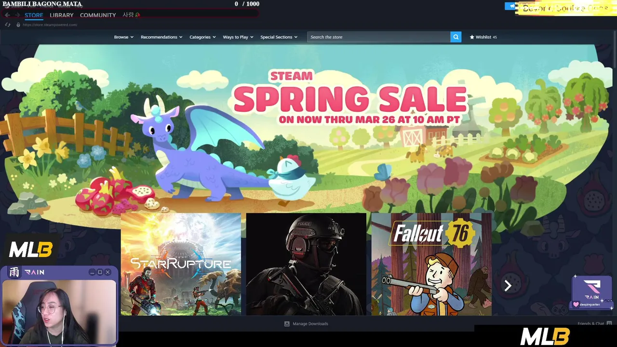This screenshot has width=617, height=347.
Task: Close the RAIN webcam overlay window
Action: pyautogui.click(x=107, y=272)
